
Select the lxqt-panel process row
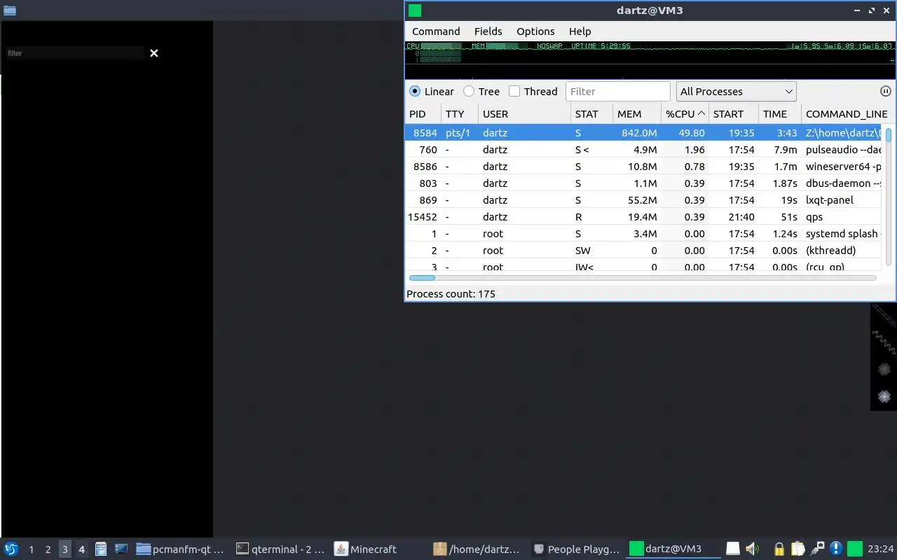point(643,200)
